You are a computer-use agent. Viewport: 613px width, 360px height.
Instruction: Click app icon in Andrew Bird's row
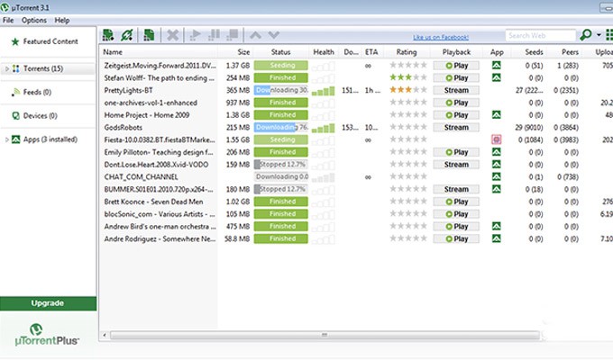[x=497, y=226]
